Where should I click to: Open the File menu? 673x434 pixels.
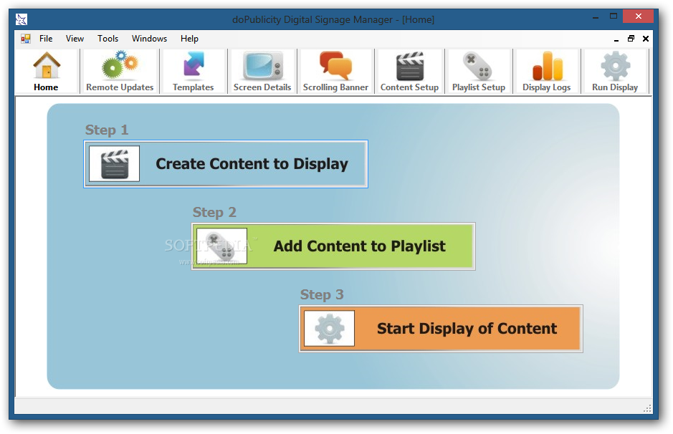(46, 39)
